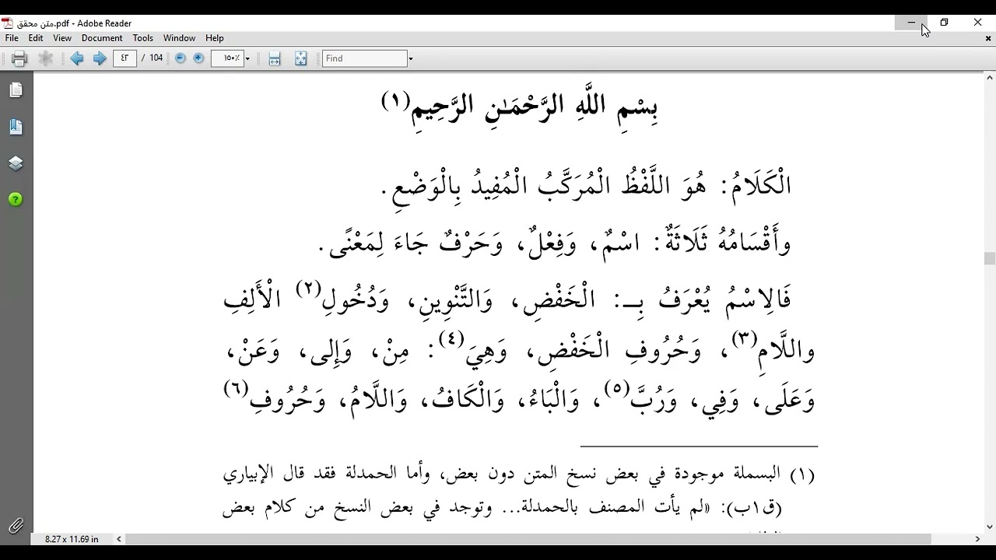Zoom out with the minus button
This screenshot has height=560, width=996.
(x=181, y=58)
